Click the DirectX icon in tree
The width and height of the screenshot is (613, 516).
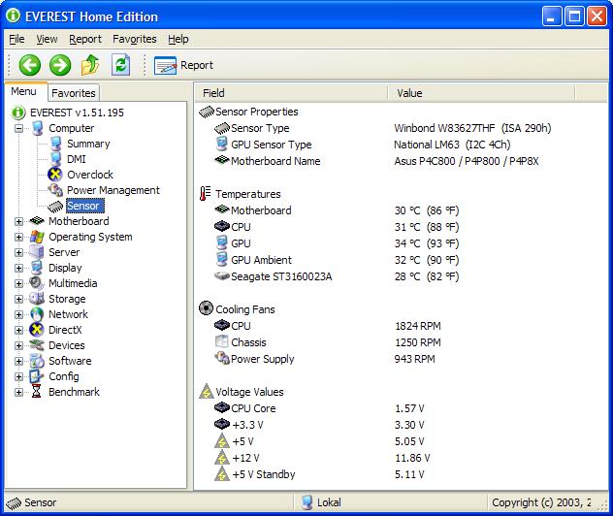click(37, 330)
